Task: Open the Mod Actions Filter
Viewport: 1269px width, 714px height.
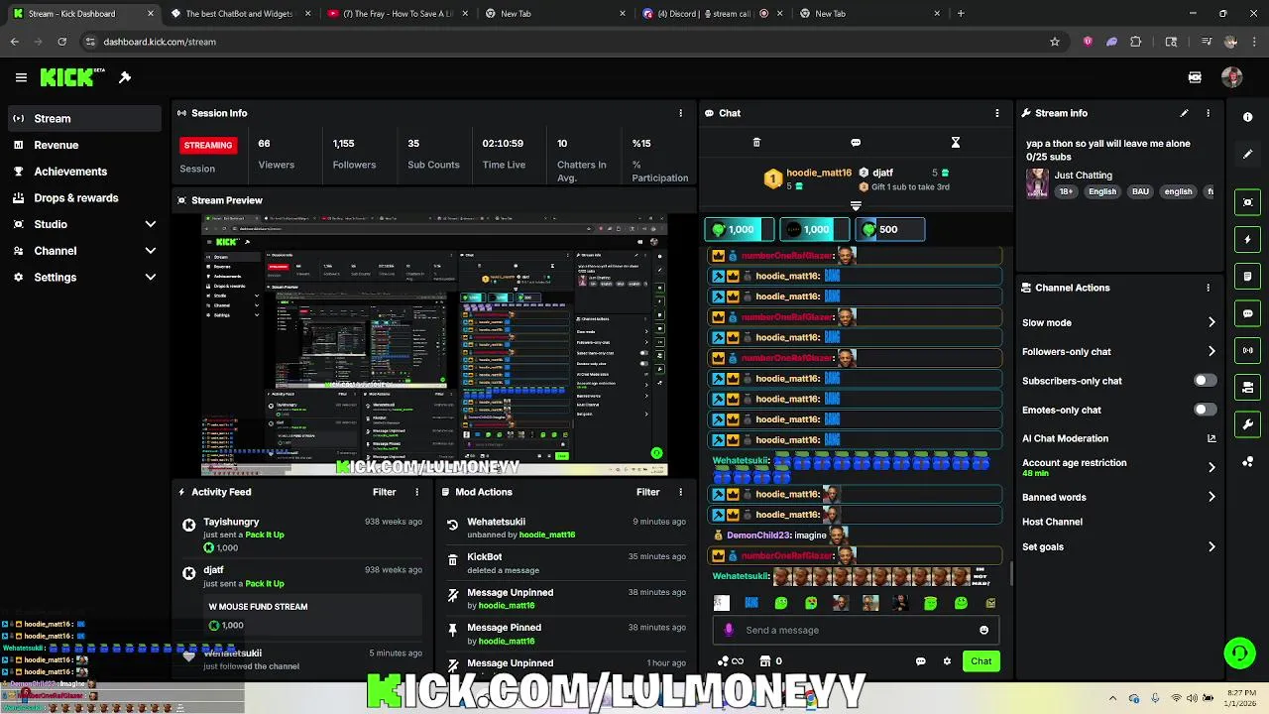Action: 648,492
